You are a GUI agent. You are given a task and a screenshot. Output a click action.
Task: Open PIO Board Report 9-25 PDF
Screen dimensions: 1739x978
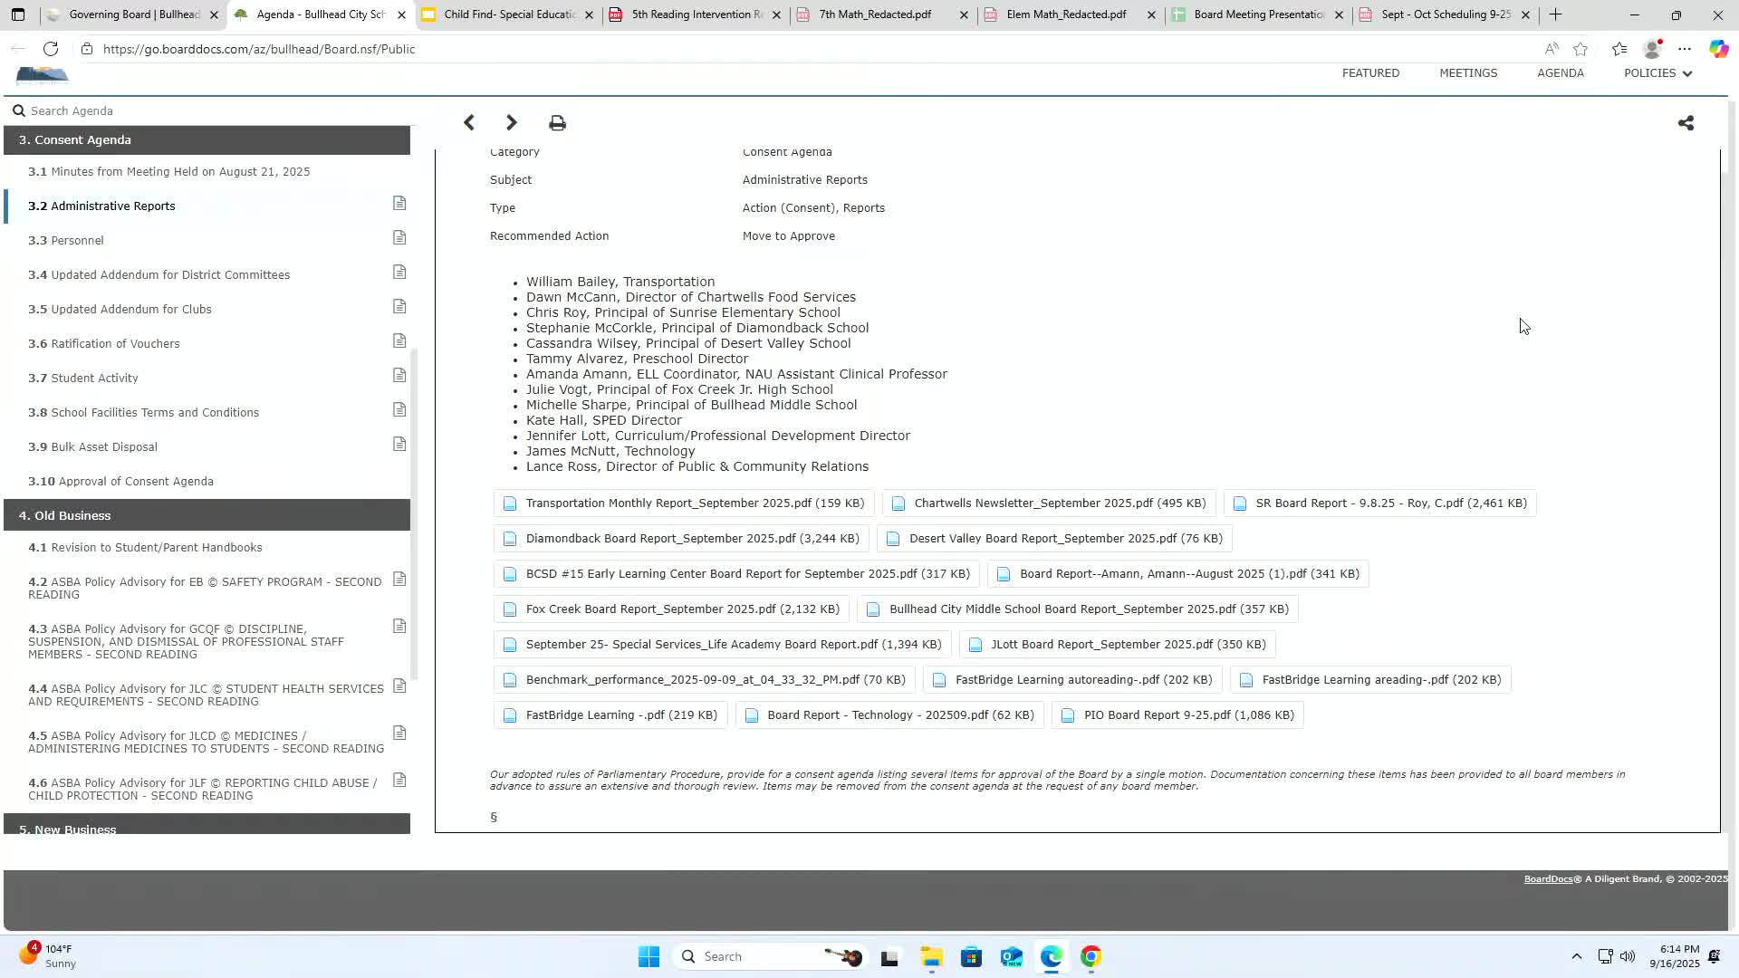coord(1188,715)
